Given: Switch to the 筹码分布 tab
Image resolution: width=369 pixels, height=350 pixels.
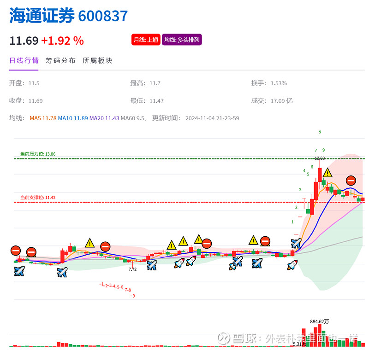Looking at the screenshot, I should coord(60,61).
